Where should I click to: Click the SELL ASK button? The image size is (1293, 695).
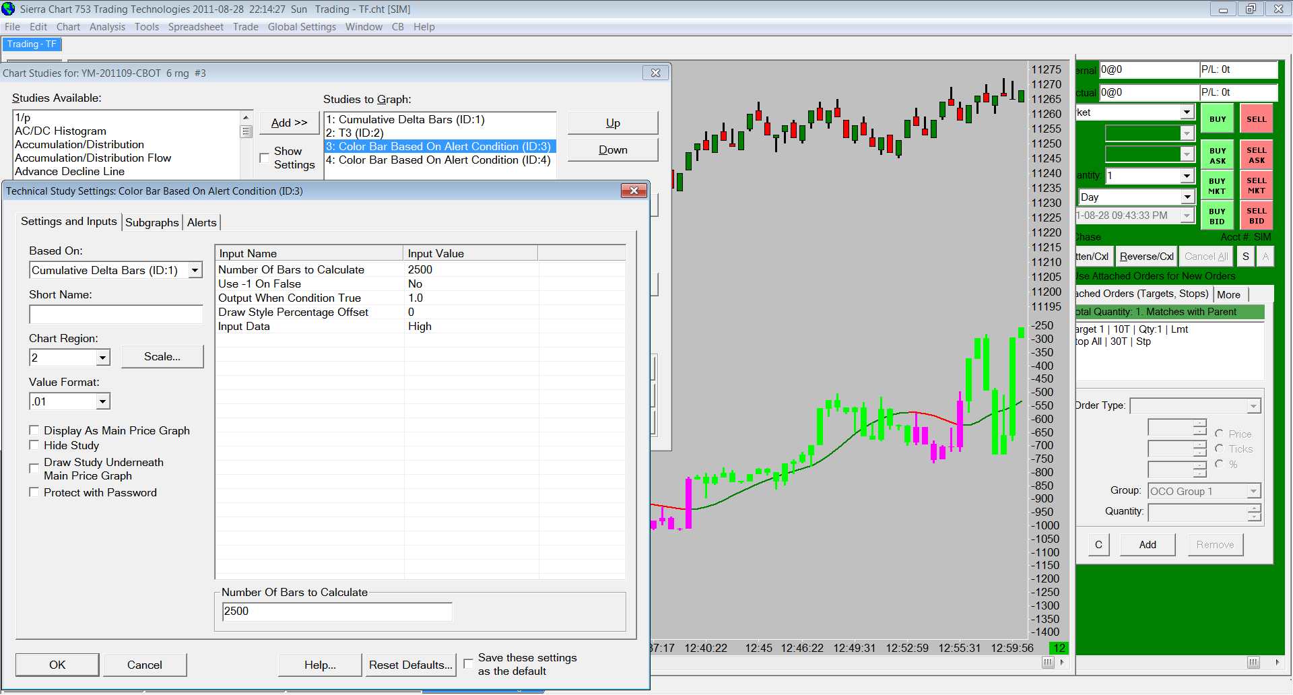tap(1257, 156)
